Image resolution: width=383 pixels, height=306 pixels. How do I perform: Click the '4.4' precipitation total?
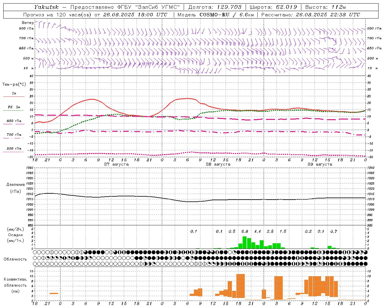257,231
